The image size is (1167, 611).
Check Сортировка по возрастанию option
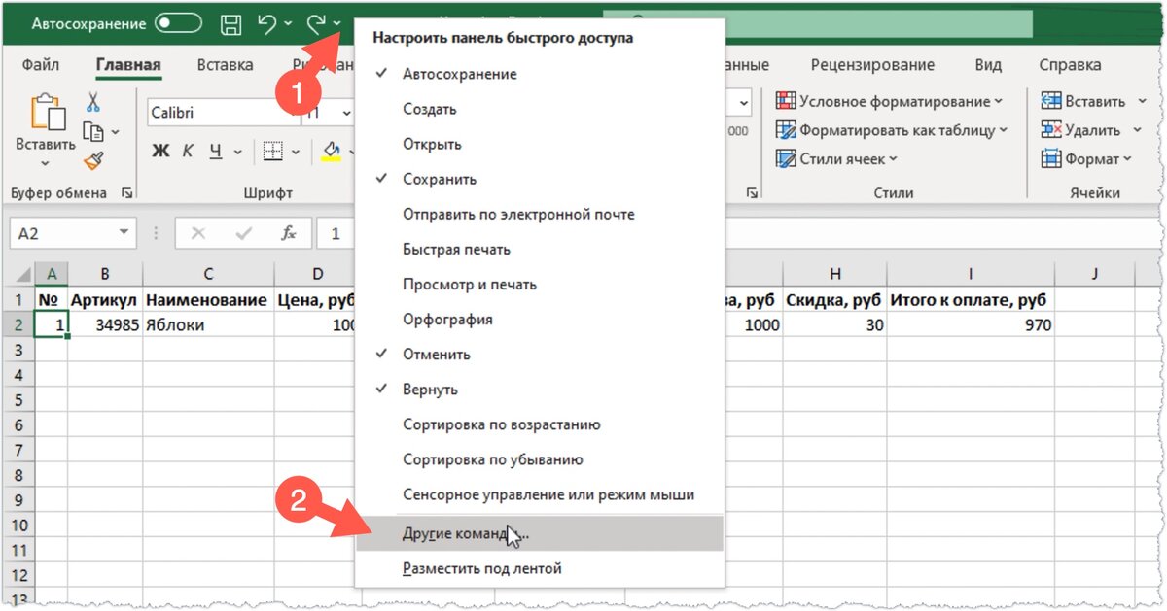point(540,424)
